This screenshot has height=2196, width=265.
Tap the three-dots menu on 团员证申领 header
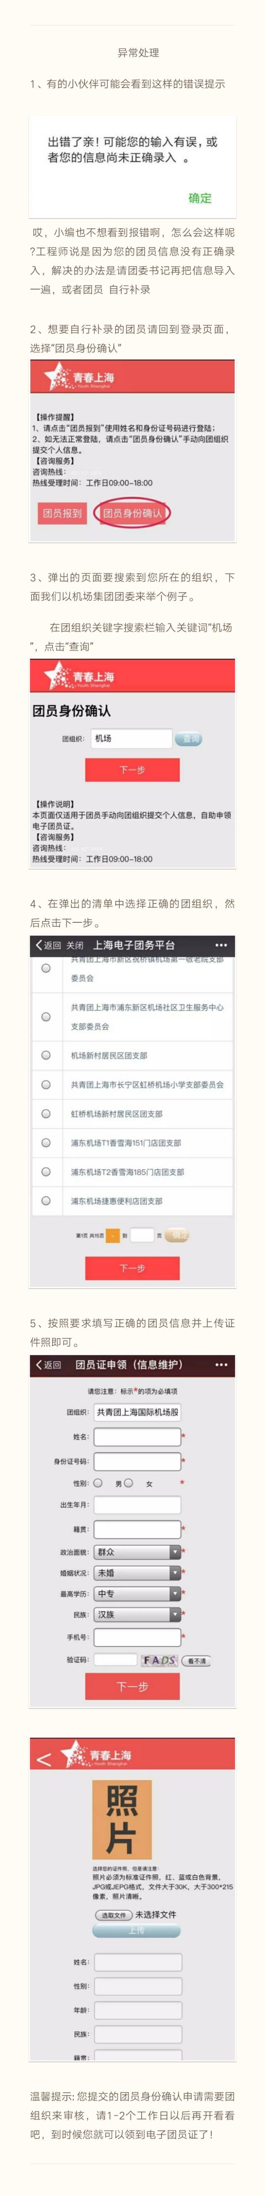(221, 1364)
